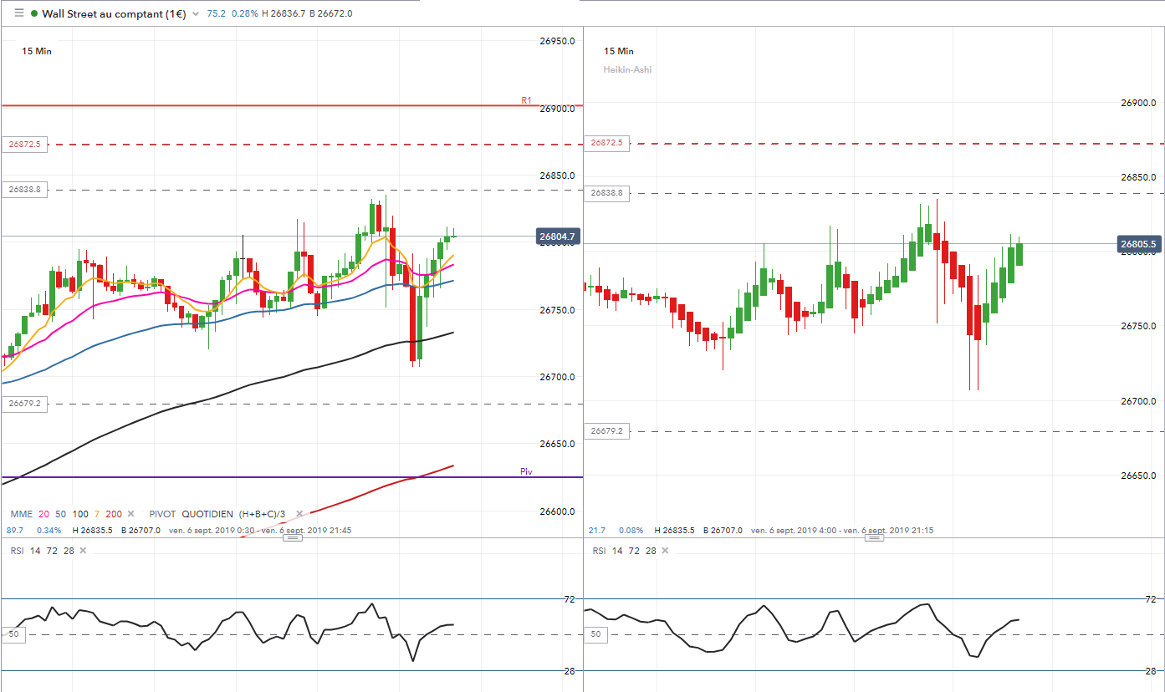Click the green market status dot

[x=33, y=13]
